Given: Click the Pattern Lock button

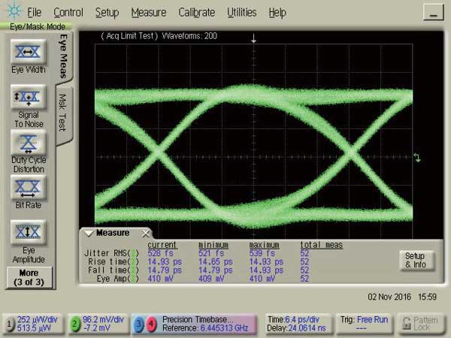Looking at the screenshot, I should pos(420,324).
